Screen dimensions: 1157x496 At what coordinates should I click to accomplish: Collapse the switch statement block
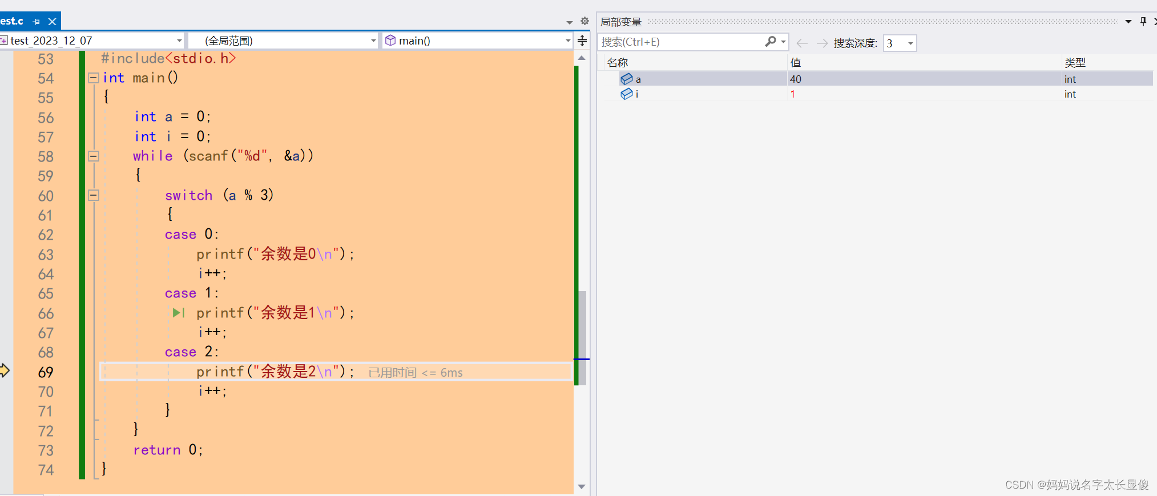click(94, 195)
